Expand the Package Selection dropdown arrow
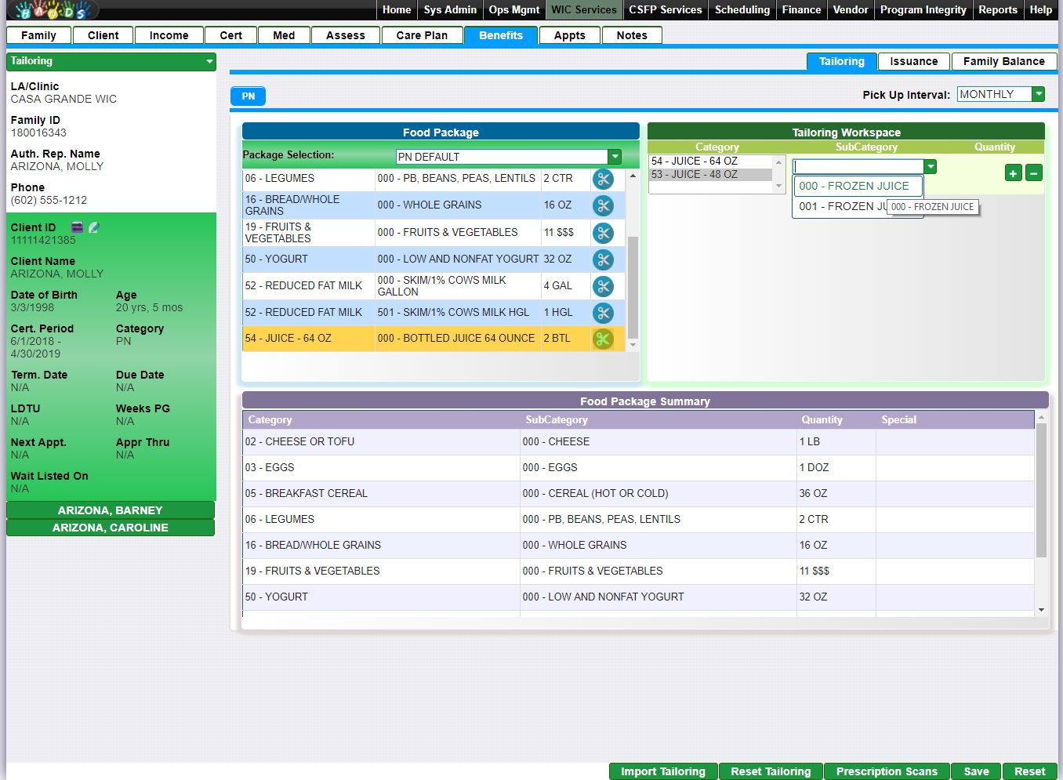This screenshot has height=780, width=1063. (x=615, y=157)
